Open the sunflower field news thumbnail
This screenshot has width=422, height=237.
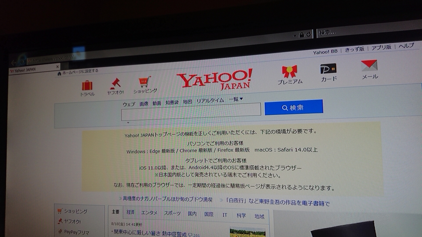pos(248,232)
